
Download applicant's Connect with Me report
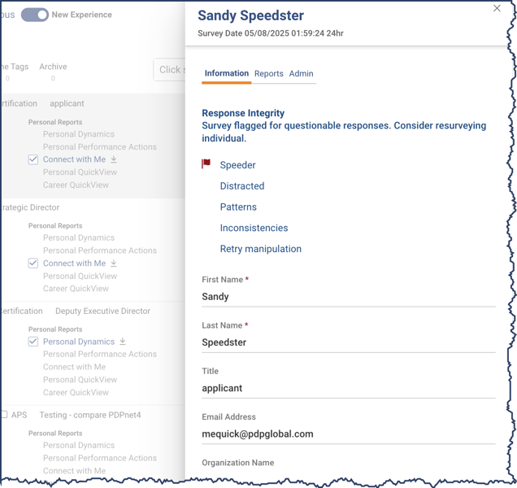click(x=114, y=159)
